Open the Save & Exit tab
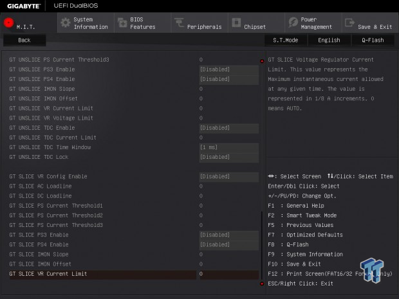The width and height of the screenshot is (399, 299). (370, 23)
